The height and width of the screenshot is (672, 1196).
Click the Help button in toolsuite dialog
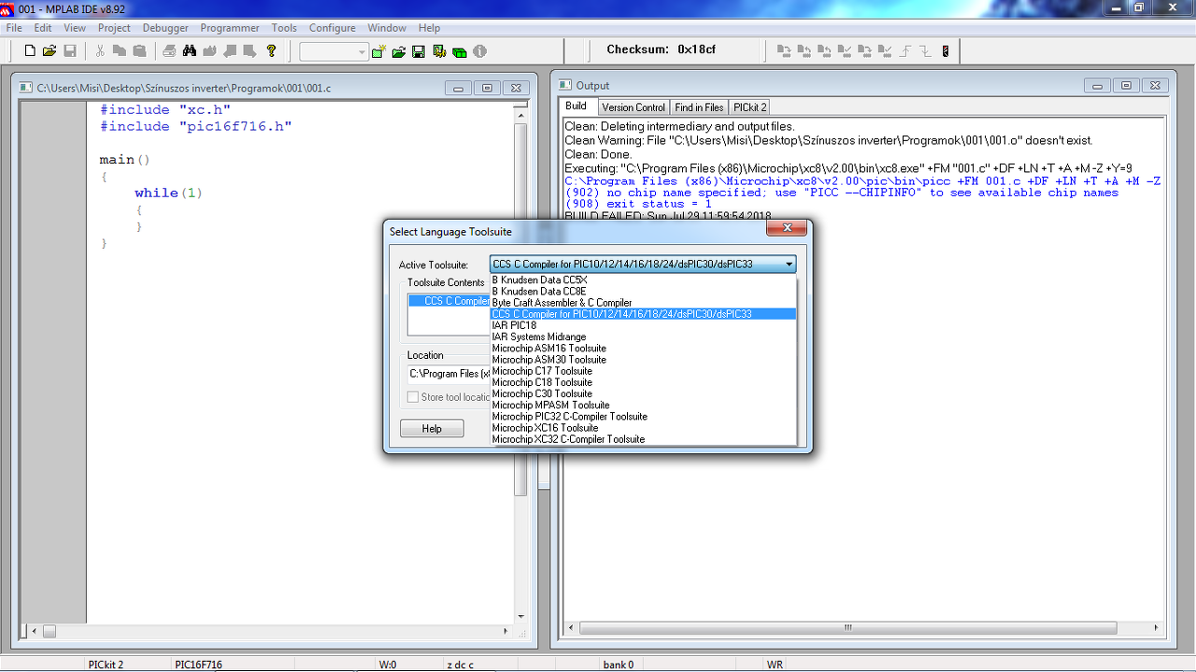point(432,428)
